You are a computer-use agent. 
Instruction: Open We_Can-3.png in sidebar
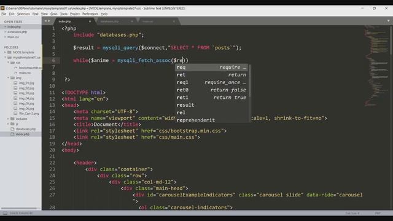pyautogui.click(x=29, y=114)
